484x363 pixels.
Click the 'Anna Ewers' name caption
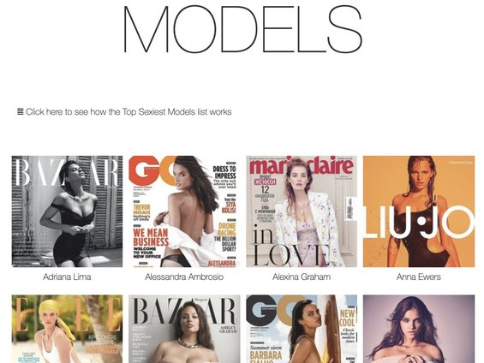(419, 277)
